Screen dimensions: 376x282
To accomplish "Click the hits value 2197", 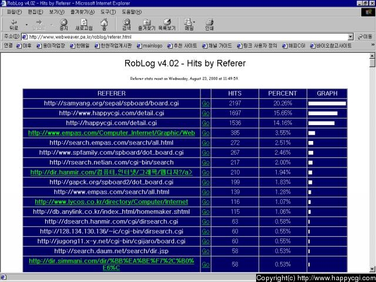I will (x=235, y=103).
